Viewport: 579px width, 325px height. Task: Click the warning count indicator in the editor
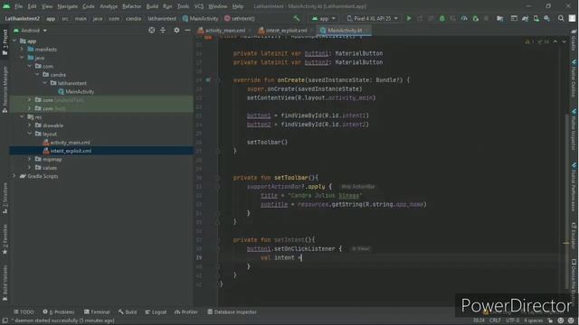click(x=529, y=42)
